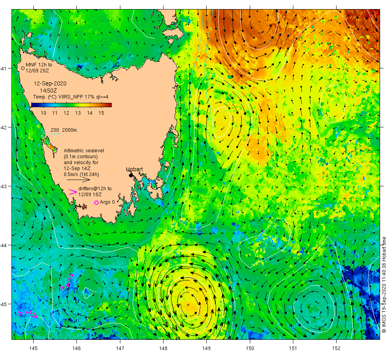
Task: Click the magenta Argo float circle symbol
Action: [x=97, y=203]
